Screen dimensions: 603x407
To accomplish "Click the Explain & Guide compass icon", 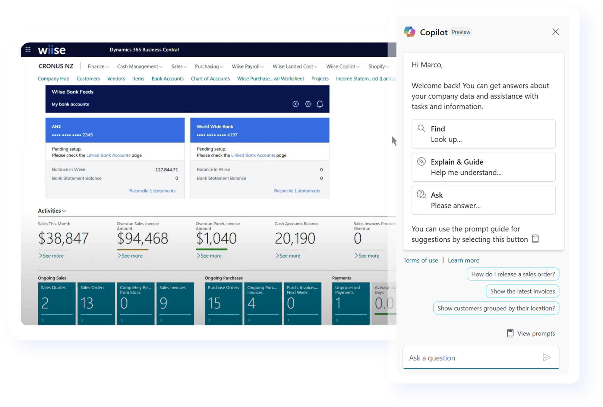I will [421, 161].
